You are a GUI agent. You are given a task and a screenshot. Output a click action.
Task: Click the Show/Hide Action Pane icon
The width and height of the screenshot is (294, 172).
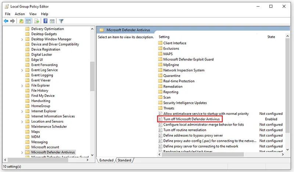point(52,21)
